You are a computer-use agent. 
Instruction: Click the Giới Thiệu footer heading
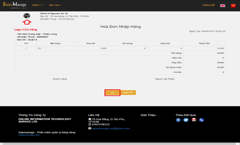148,115
